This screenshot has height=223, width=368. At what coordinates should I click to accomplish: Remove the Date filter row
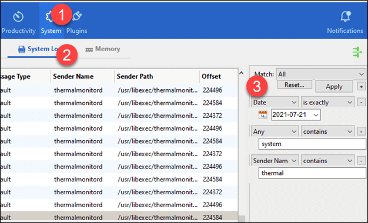click(x=361, y=102)
